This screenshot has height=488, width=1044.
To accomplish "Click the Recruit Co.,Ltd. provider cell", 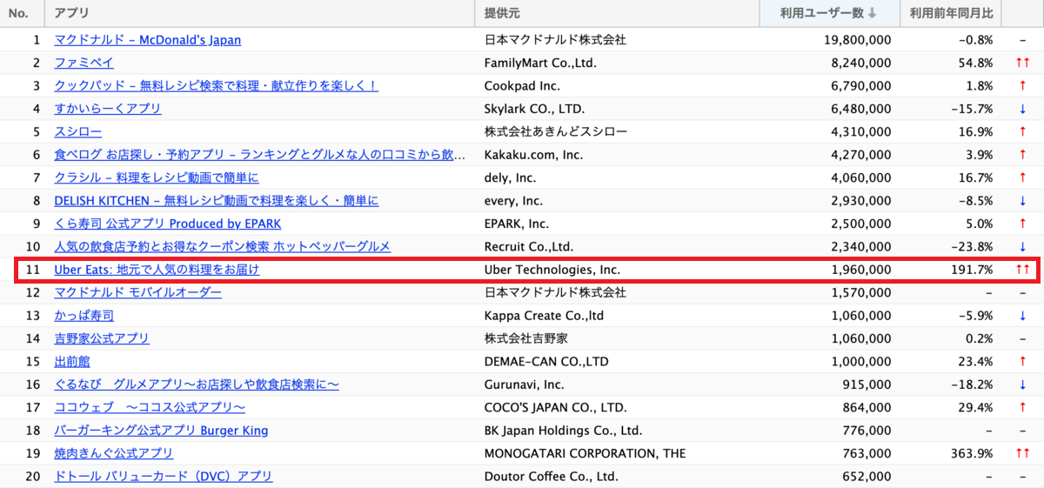I will tap(529, 246).
